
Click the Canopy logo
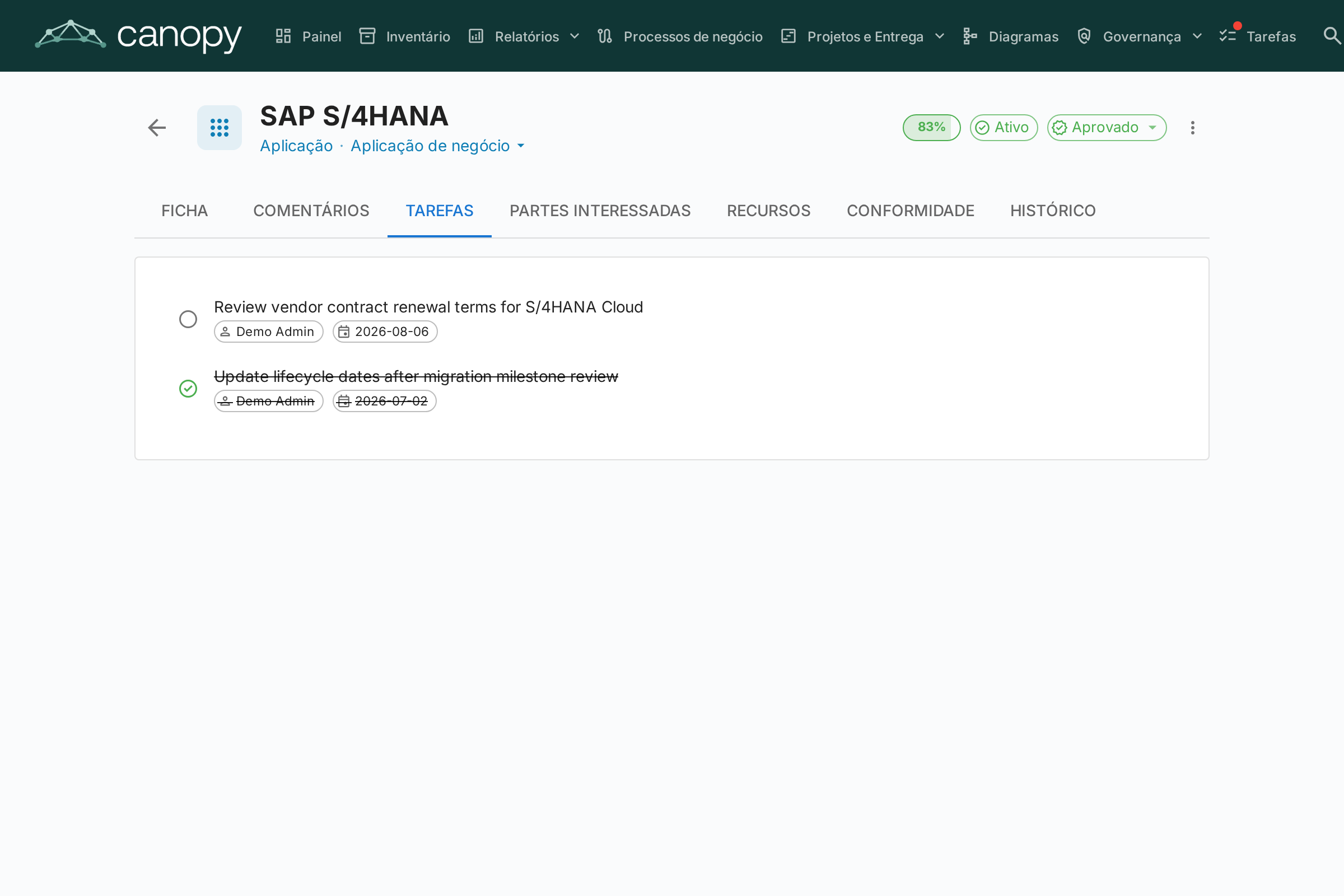[138, 36]
